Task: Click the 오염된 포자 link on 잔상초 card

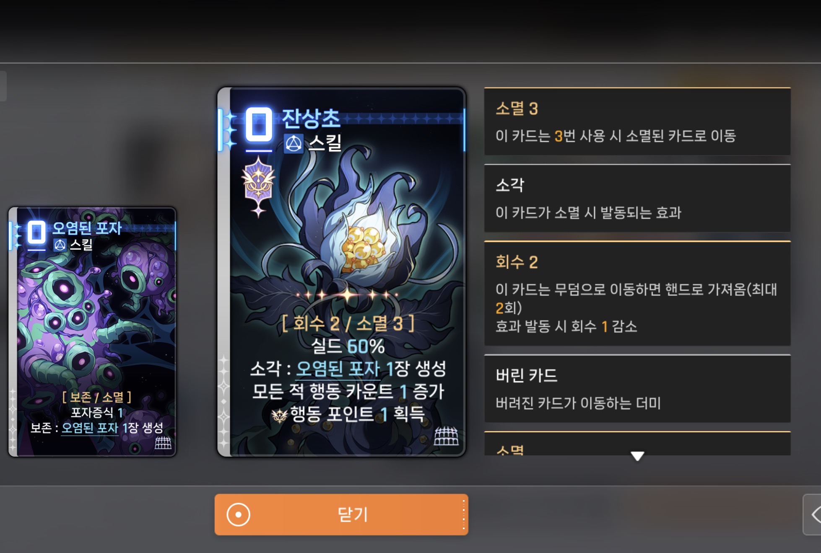Action: tap(338, 369)
